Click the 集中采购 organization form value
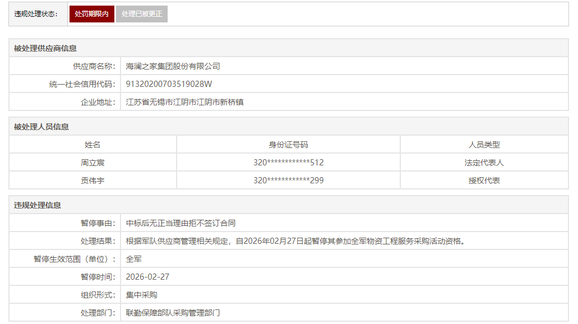 click(x=141, y=295)
